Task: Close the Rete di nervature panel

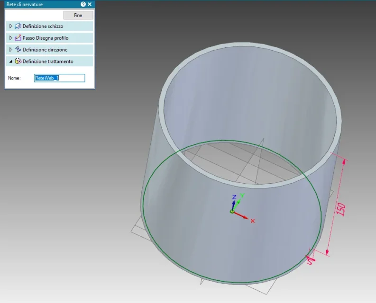Action: click(90, 4)
